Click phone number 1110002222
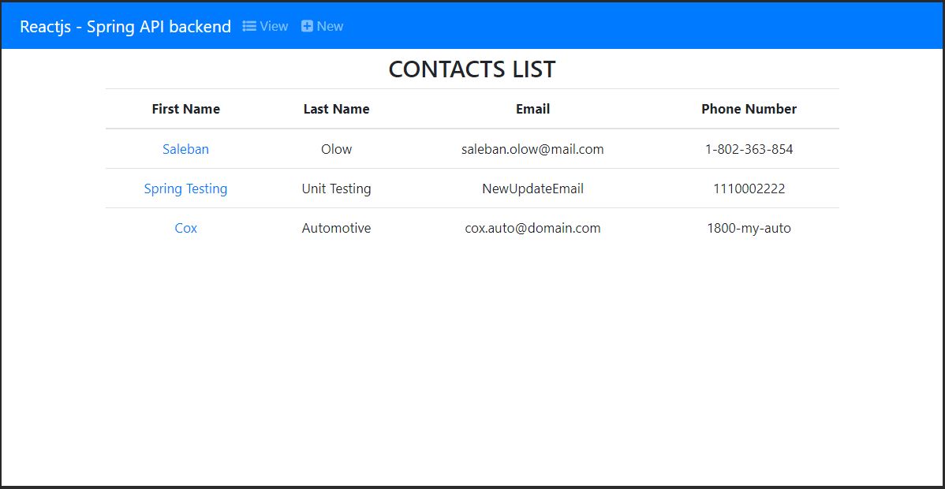Screen dimensions: 945x489 (749, 189)
